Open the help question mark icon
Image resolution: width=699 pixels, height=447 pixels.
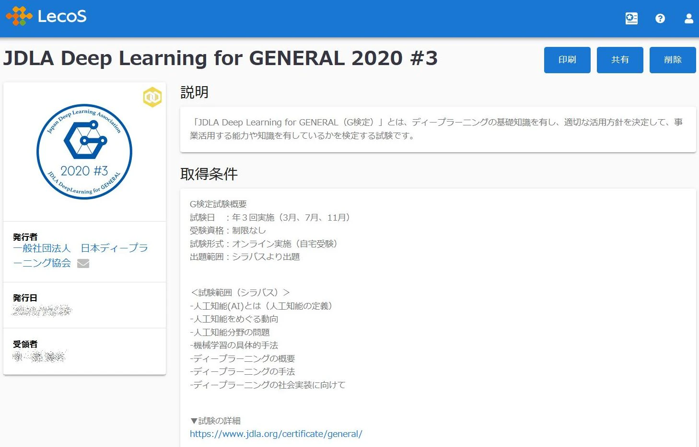[660, 19]
